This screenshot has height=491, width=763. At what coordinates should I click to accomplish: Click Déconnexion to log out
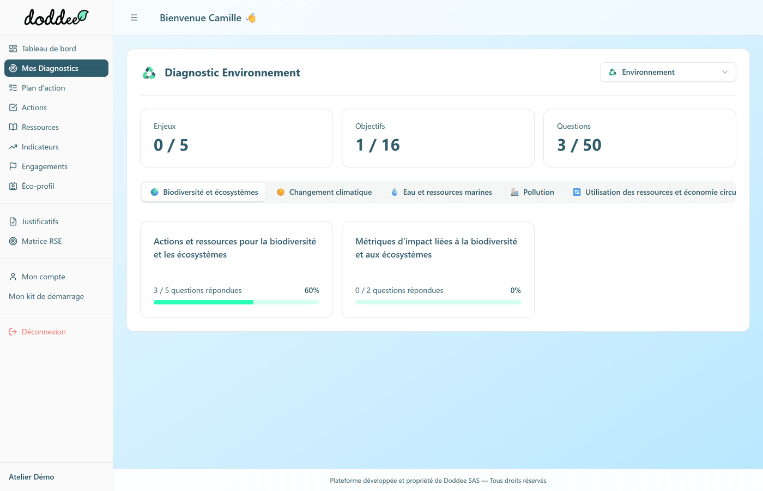coord(56,332)
